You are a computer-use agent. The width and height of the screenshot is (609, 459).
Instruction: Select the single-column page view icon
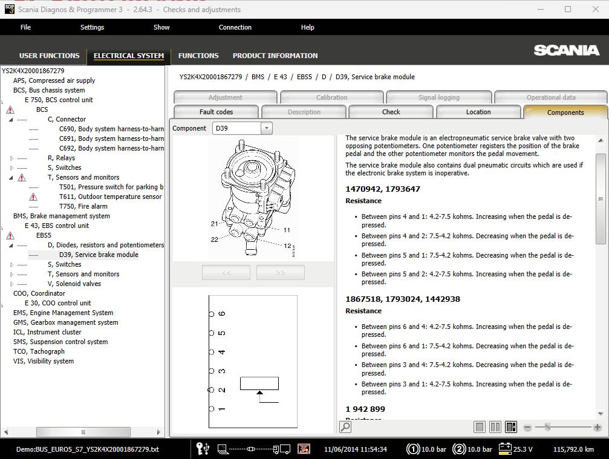point(479,427)
